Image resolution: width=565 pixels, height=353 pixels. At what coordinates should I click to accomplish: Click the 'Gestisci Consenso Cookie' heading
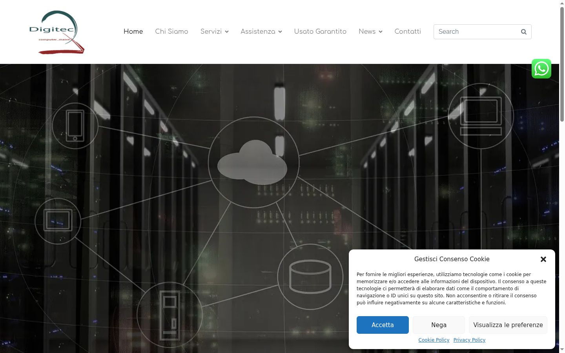pyautogui.click(x=452, y=259)
